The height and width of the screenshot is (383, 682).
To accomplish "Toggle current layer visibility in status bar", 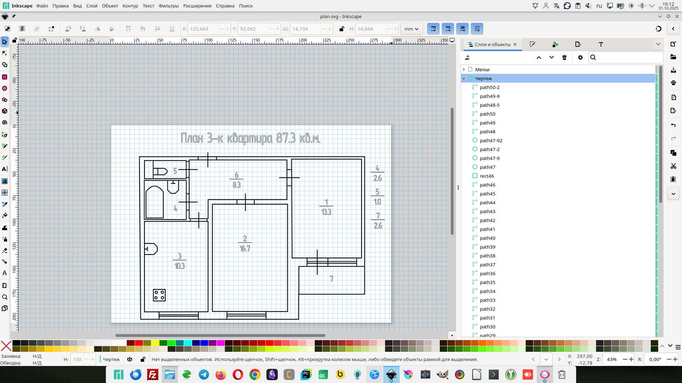I will (x=130, y=359).
